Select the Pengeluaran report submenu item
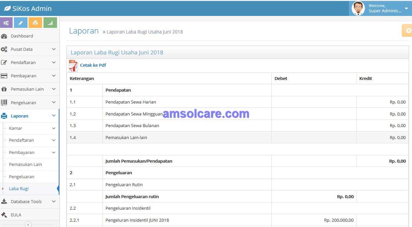The width and height of the screenshot is (412, 227). 30,177
